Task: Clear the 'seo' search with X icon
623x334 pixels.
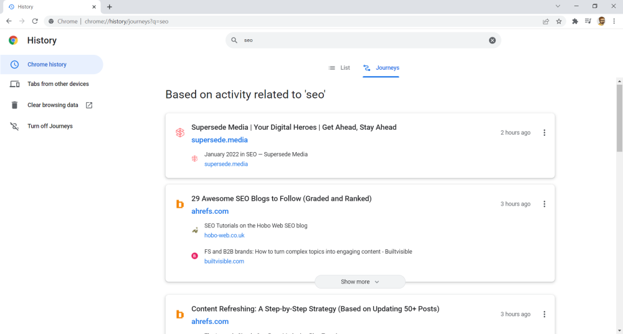Action: click(x=492, y=40)
